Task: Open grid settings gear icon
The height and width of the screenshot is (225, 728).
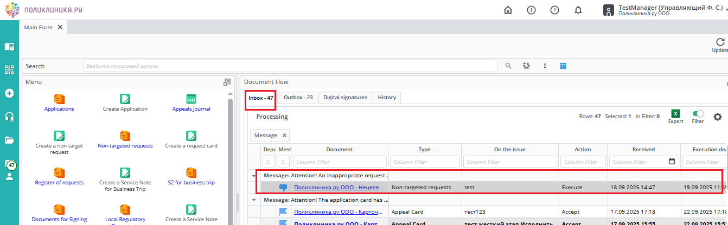Action: click(718, 117)
